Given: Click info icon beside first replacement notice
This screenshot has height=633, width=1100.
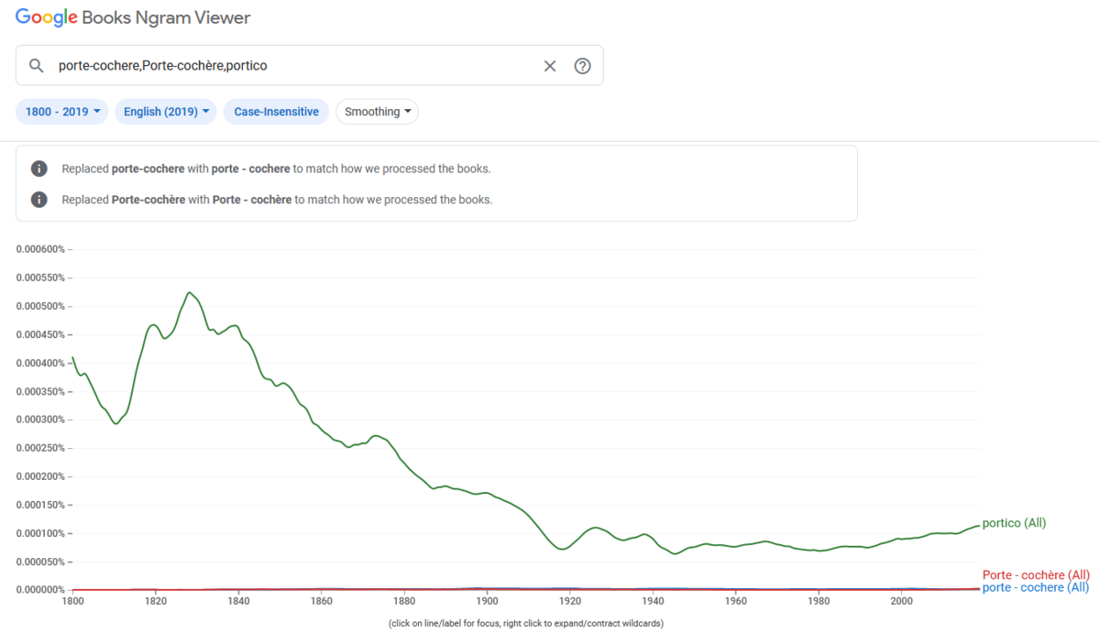Looking at the screenshot, I should 39,169.
